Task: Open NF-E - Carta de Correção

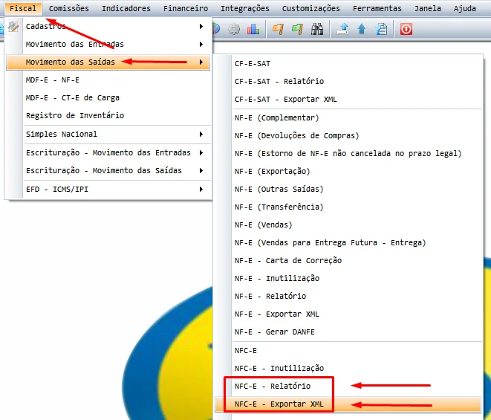Action: pyautogui.click(x=348, y=260)
